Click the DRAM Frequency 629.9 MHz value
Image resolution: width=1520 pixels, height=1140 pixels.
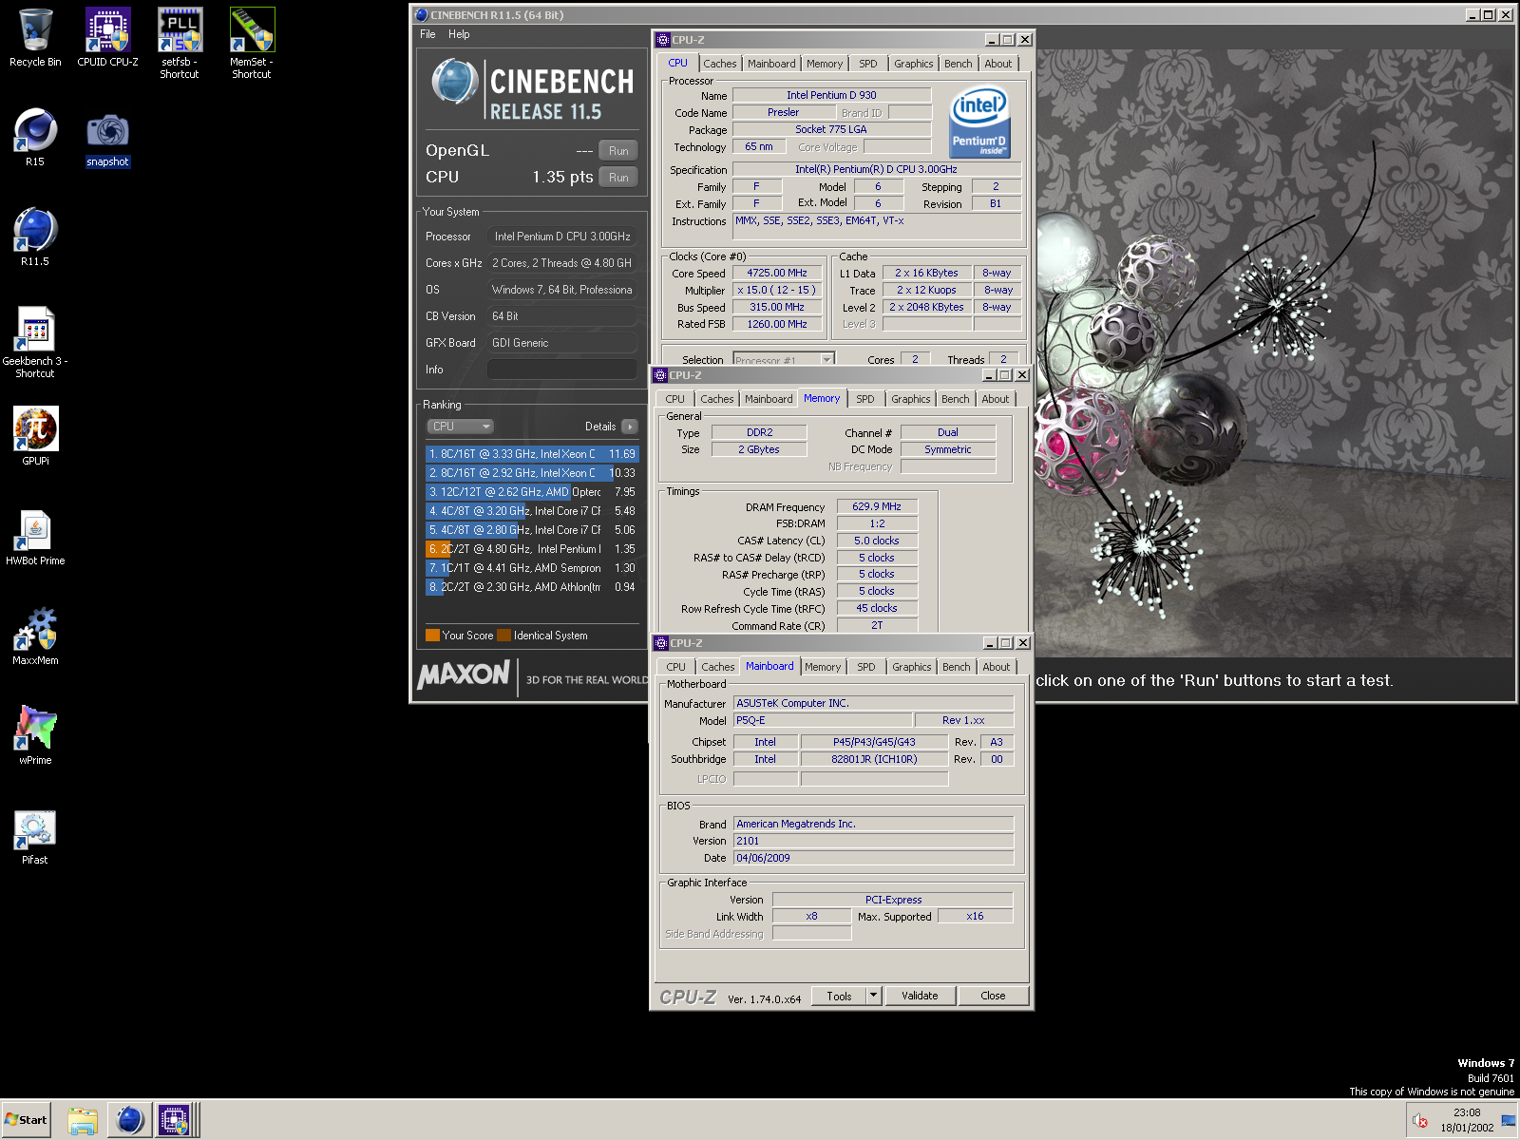pyautogui.click(x=877, y=506)
